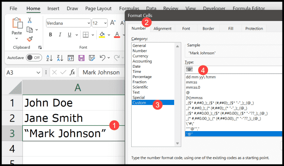284x166 pixels.
Task: Click the yellow Fill Color button
Action: point(102,35)
